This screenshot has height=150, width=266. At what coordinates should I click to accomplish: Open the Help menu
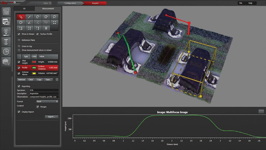click(250, 3)
